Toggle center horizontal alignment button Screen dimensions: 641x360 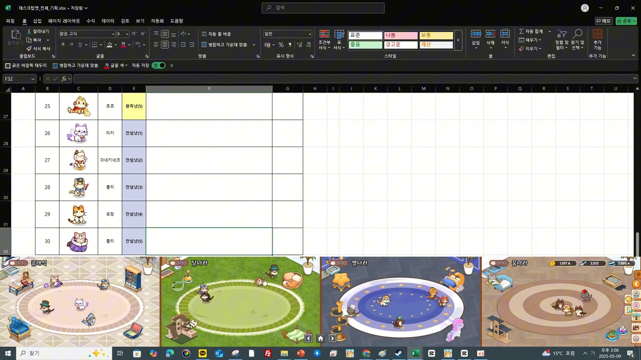(165, 45)
